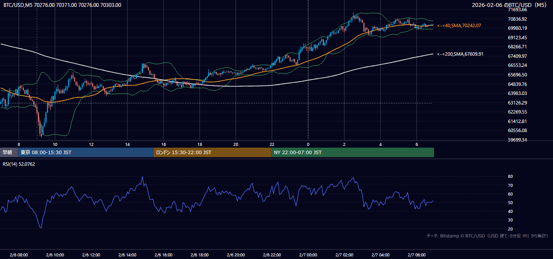Click hour tick 12 below the price chart
553x259 pixels.
click(91, 144)
